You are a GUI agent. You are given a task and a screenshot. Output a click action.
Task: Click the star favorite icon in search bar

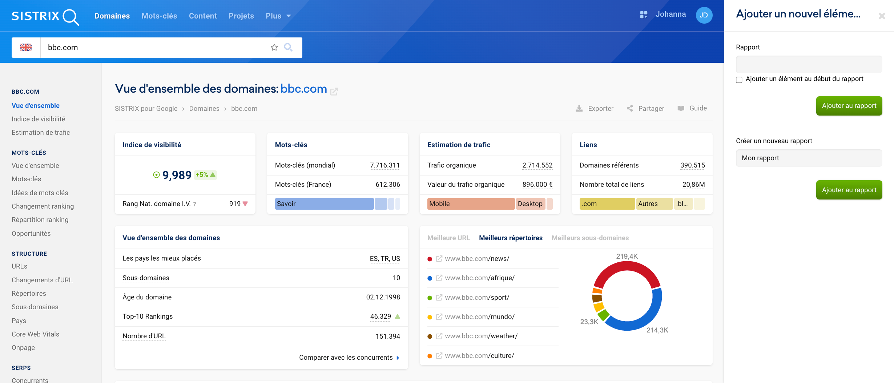click(274, 47)
